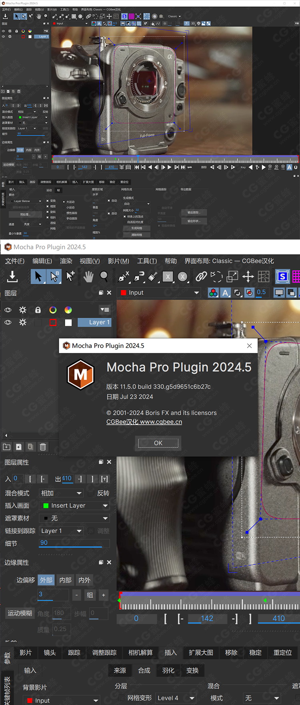Click the save/export arrow icon in enlarged toolbar
The width and height of the screenshot is (300, 705).
(x=12, y=276)
